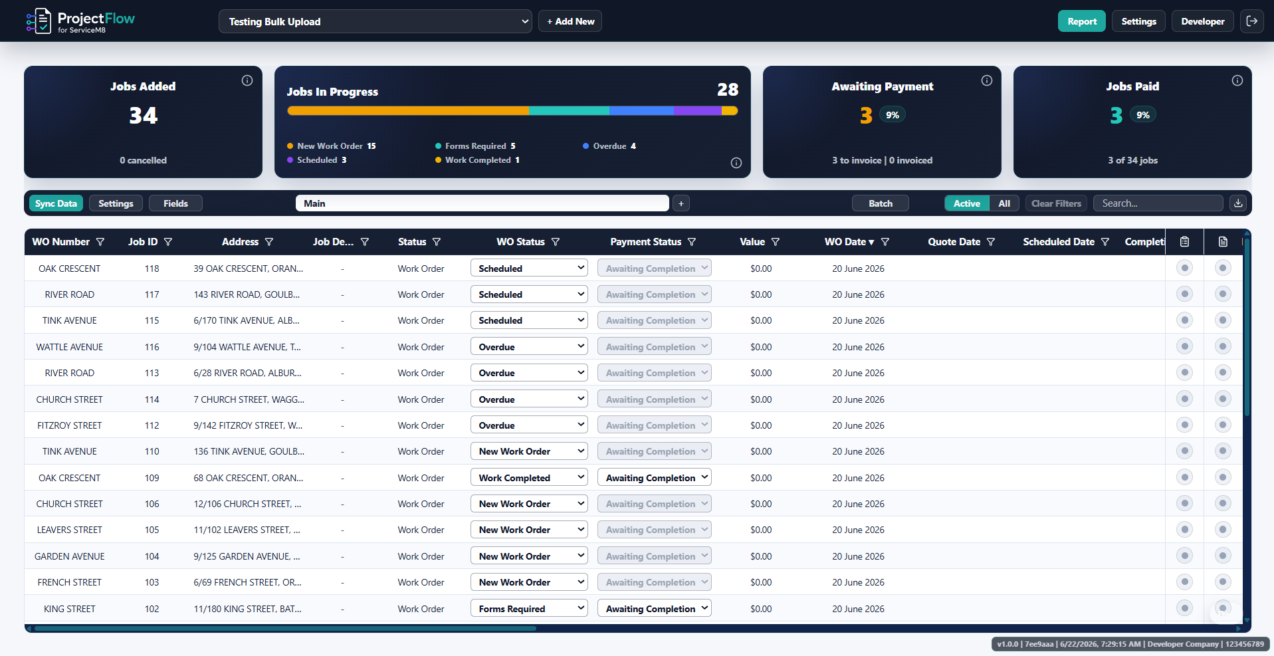Click the WATTLE AVENUE WO number cell

pos(70,347)
